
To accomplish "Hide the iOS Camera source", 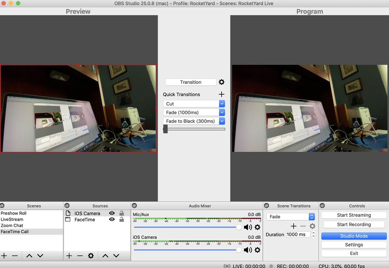I will (x=112, y=213).
